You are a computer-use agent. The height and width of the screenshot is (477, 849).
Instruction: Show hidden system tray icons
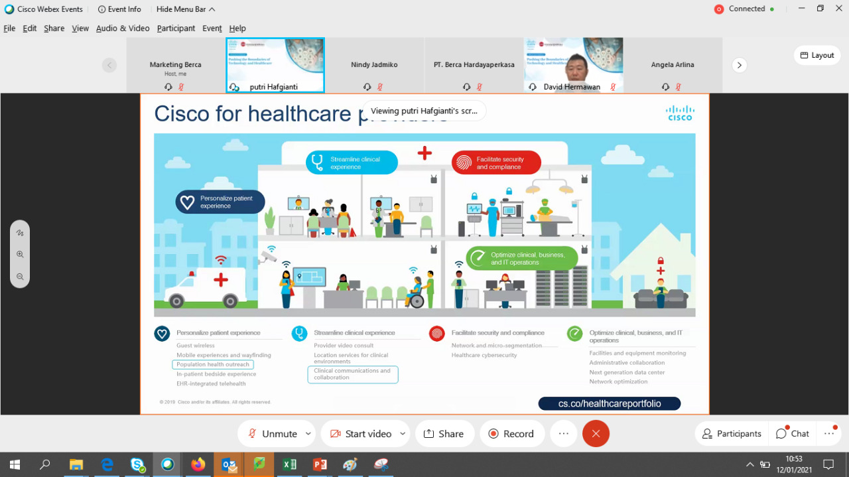click(750, 464)
